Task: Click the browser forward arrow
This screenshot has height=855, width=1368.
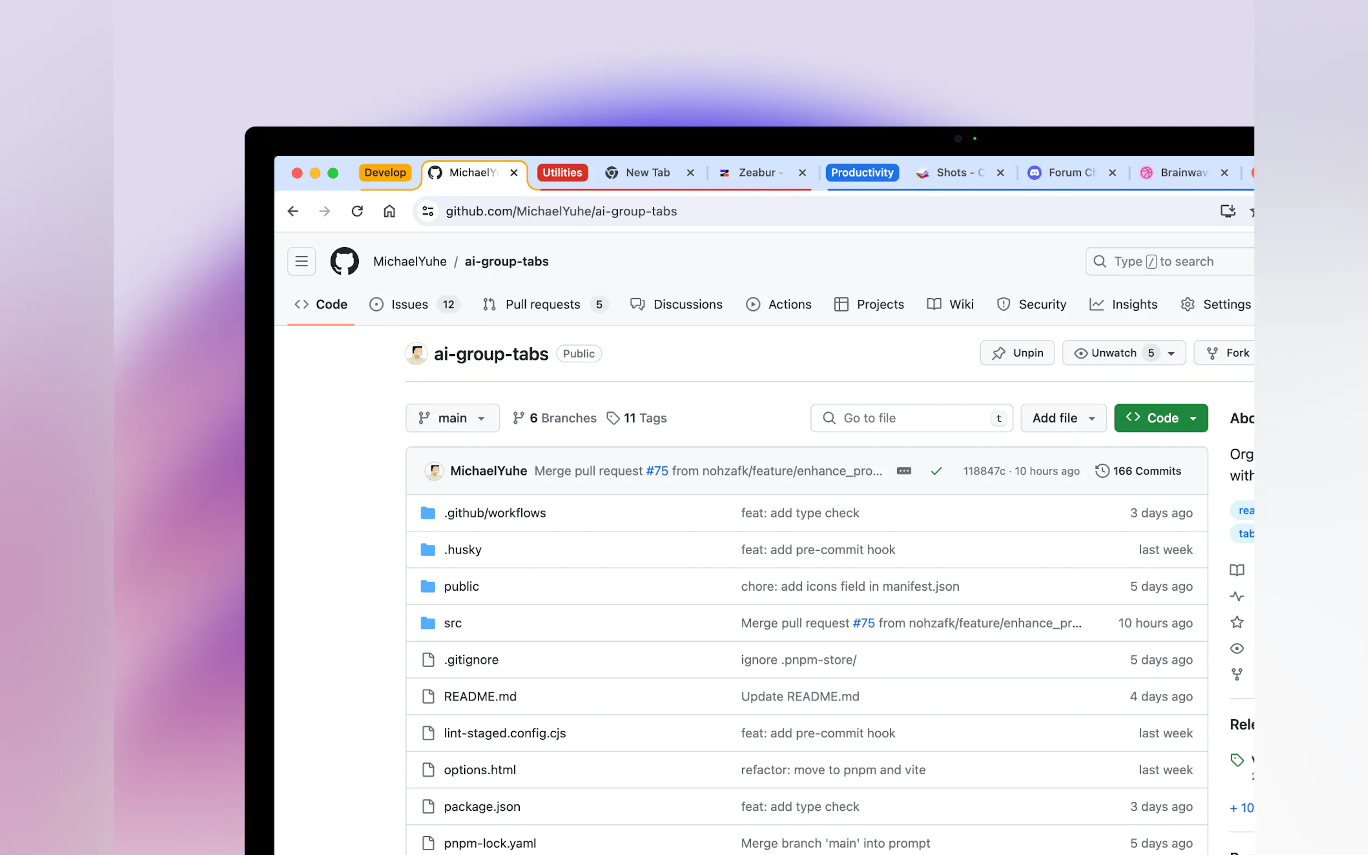Action: pyautogui.click(x=325, y=211)
